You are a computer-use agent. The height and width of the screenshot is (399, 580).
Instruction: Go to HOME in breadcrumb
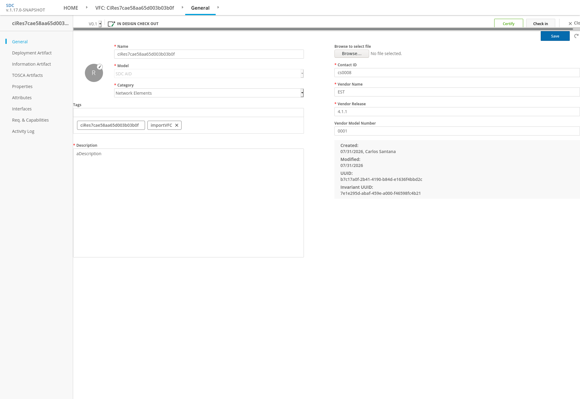[x=71, y=8]
